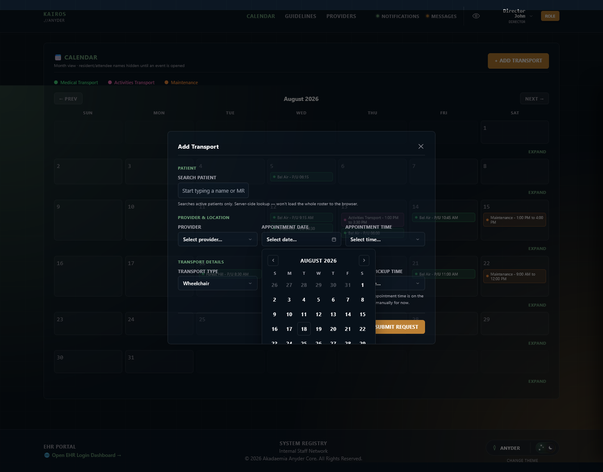603x472 pixels.
Task: Open the Select time dropdown
Action: coord(385,239)
